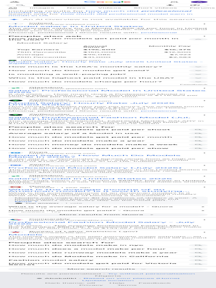Expand 'Who is the highest paid model' question
The width and height of the screenshot is (216, 288).
click(x=198, y=78)
